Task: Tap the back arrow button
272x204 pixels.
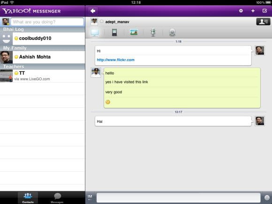Action: 93,11
